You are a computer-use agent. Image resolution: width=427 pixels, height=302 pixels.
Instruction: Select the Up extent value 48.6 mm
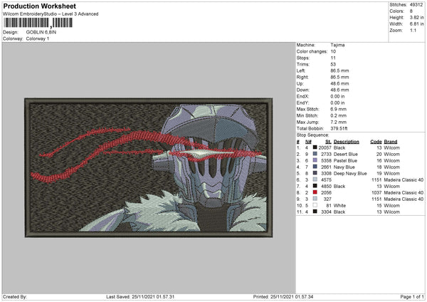(339, 83)
